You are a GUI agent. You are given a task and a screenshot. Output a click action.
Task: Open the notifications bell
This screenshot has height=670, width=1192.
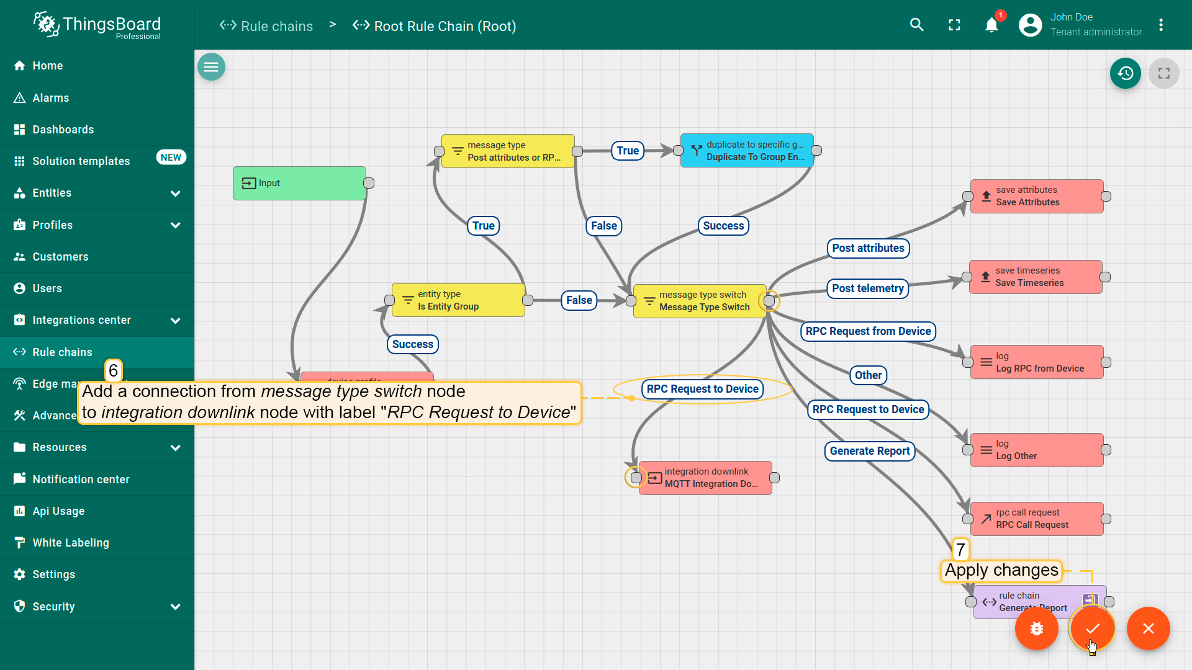[991, 25]
